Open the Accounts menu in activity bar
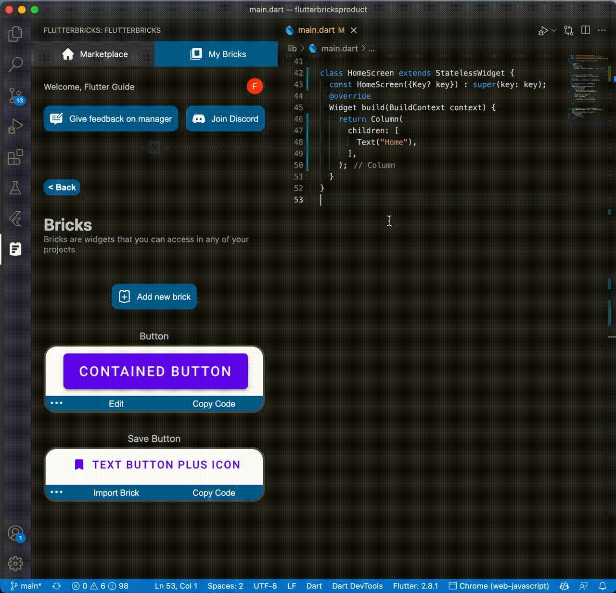616x593 pixels. pos(15,533)
